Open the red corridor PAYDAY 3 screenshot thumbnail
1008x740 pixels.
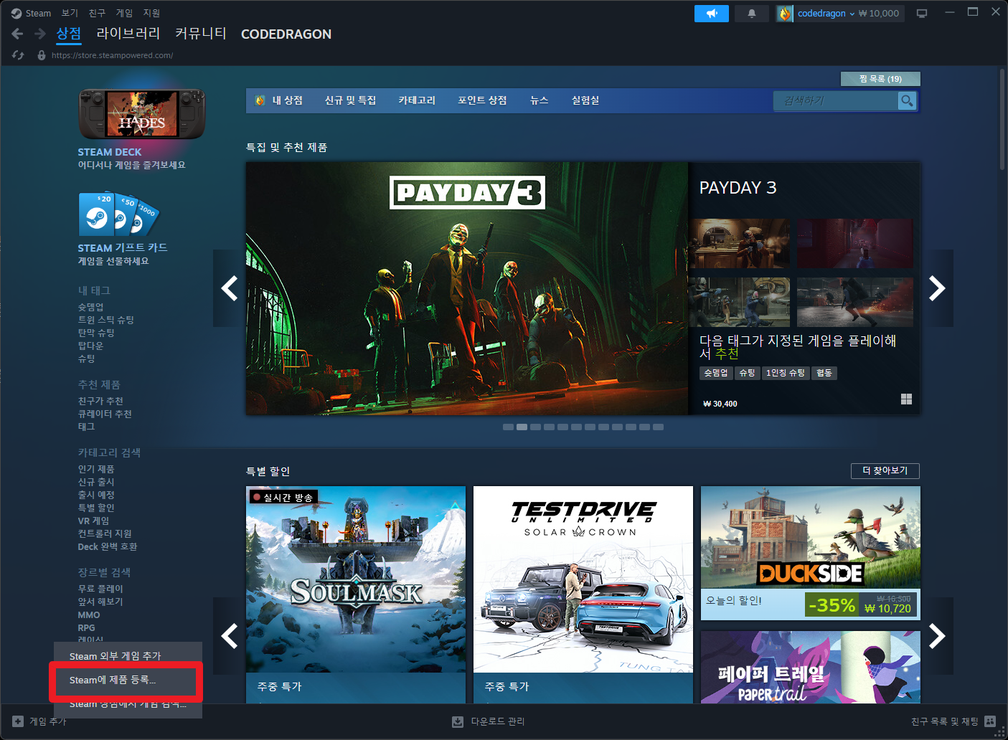855,244
